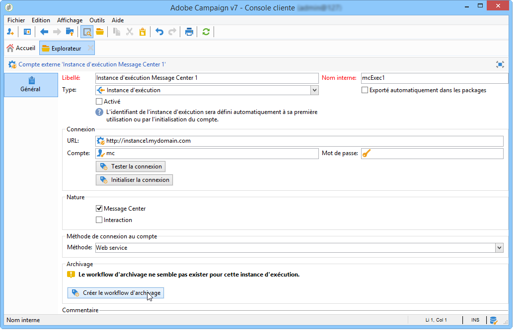Open the Edition menu
This screenshot has height=334, width=520.
tap(41, 20)
